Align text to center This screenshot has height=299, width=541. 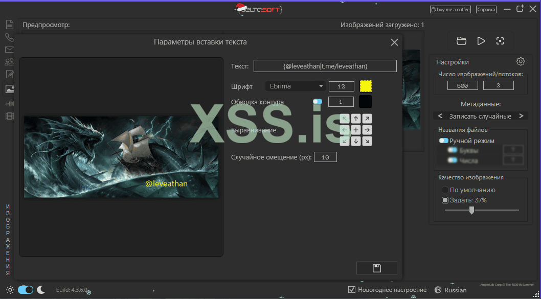[x=356, y=130]
